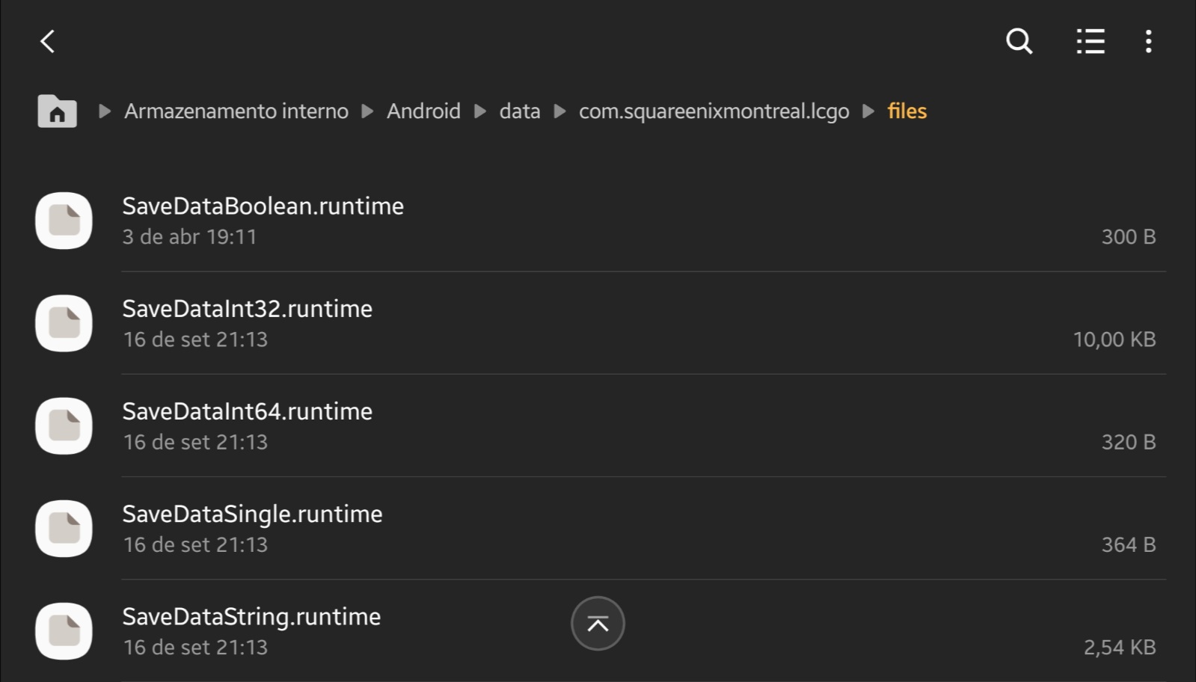Image resolution: width=1196 pixels, height=682 pixels.
Task: Click SaveDataSingle.runtime file icon
Action: click(x=64, y=529)
